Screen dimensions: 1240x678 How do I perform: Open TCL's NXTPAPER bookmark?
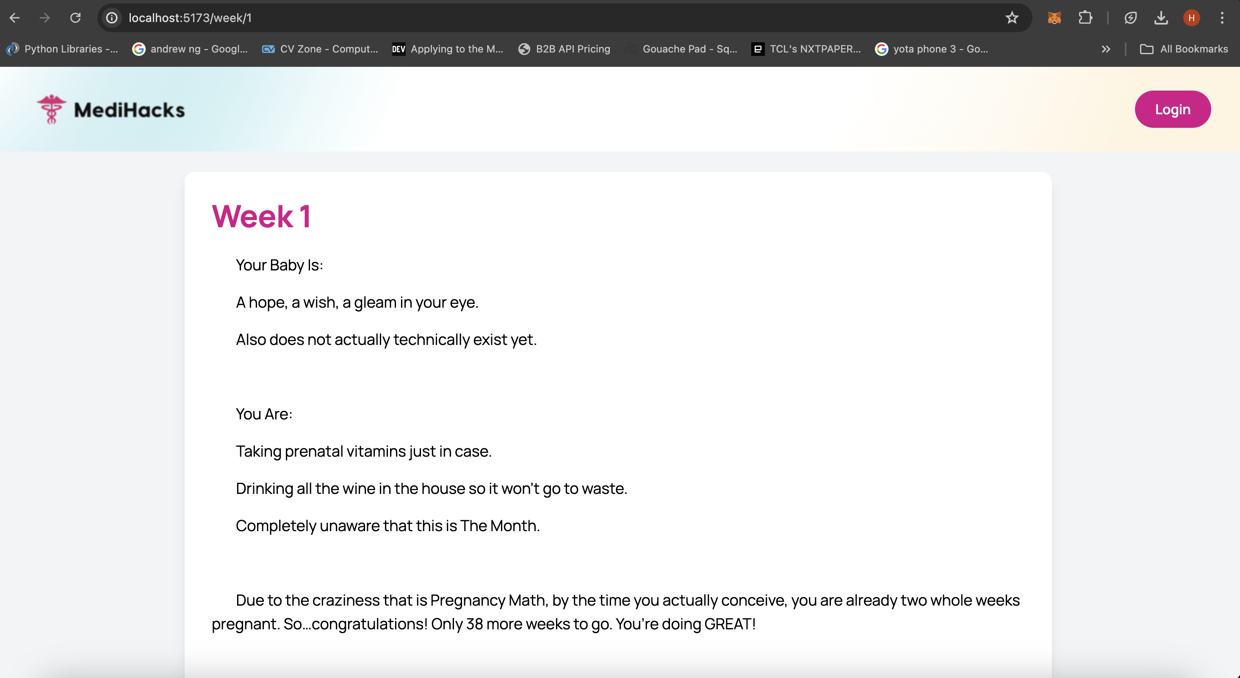[x=806, y=49]
